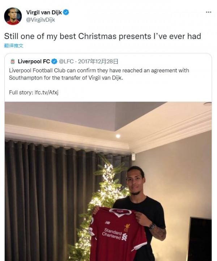Image resolution: width=217 pixels, height=261 pixels.
Task: Click the verified badge beside Virgil van Dijk
Action: coord(67,12)
